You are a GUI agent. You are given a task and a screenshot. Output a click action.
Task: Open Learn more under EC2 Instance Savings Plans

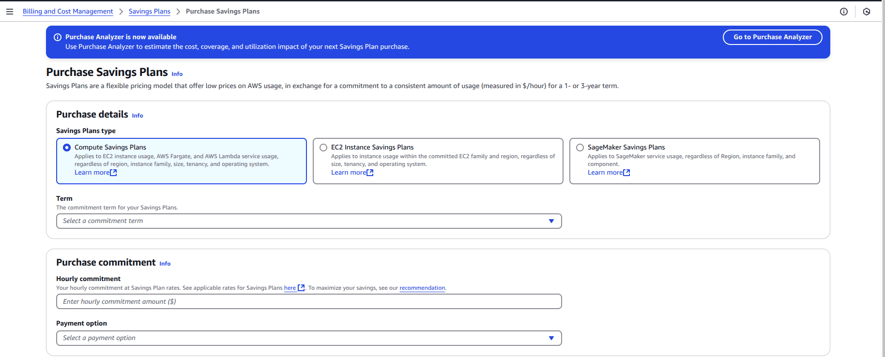click(349, 173)
